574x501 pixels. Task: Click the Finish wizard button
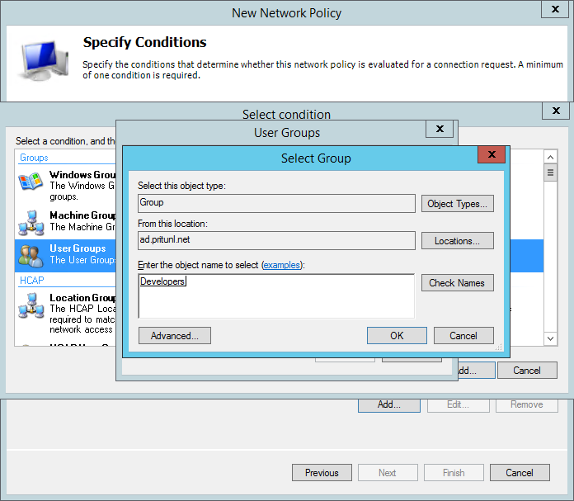point(454,473)
